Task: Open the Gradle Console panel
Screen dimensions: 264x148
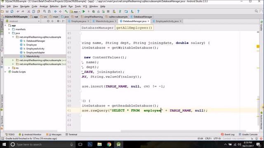Action: (x=248, y=134)
